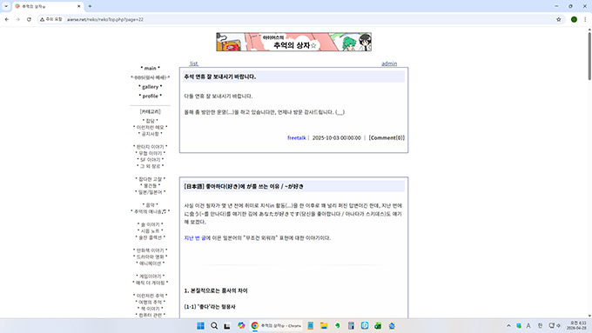The height and width of the screenshot is (333, 592).
Task: Open the 드라마와 영화 category
Action: pos(151,257)
